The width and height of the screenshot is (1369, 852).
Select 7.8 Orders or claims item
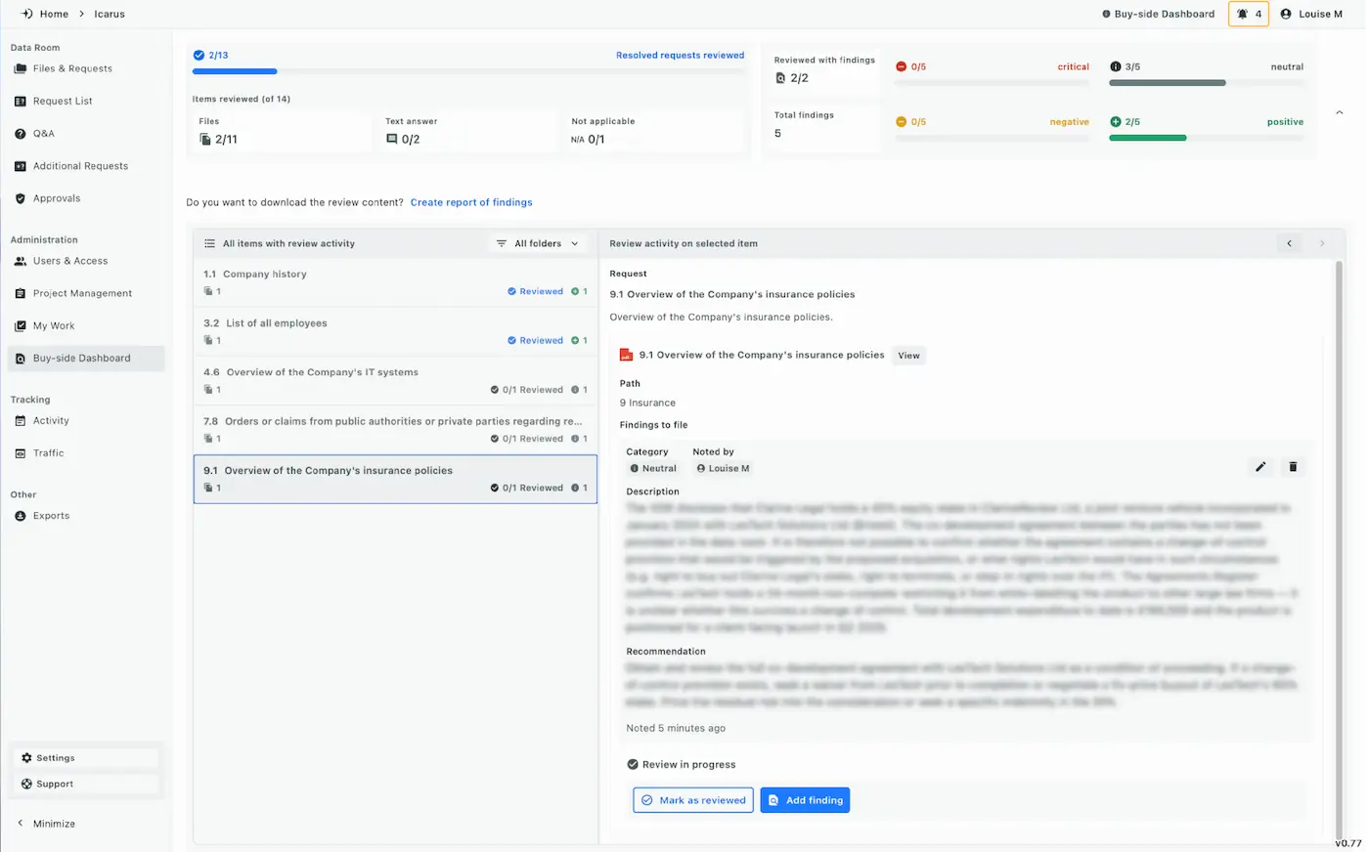(395, 430)
